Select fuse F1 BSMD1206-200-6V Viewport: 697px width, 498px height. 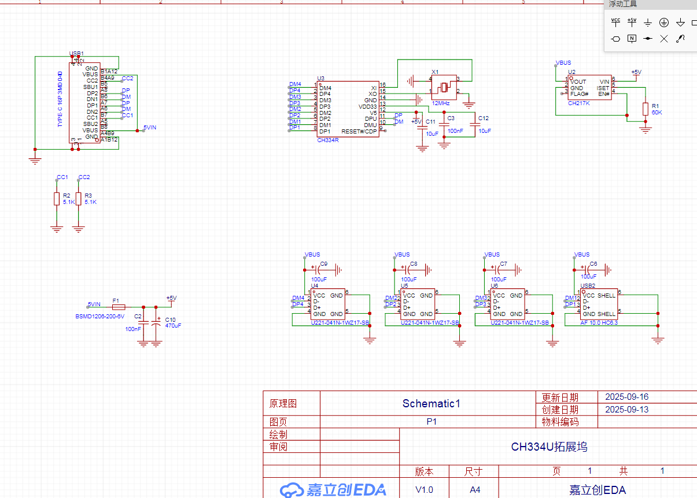(x=118, y=307)
